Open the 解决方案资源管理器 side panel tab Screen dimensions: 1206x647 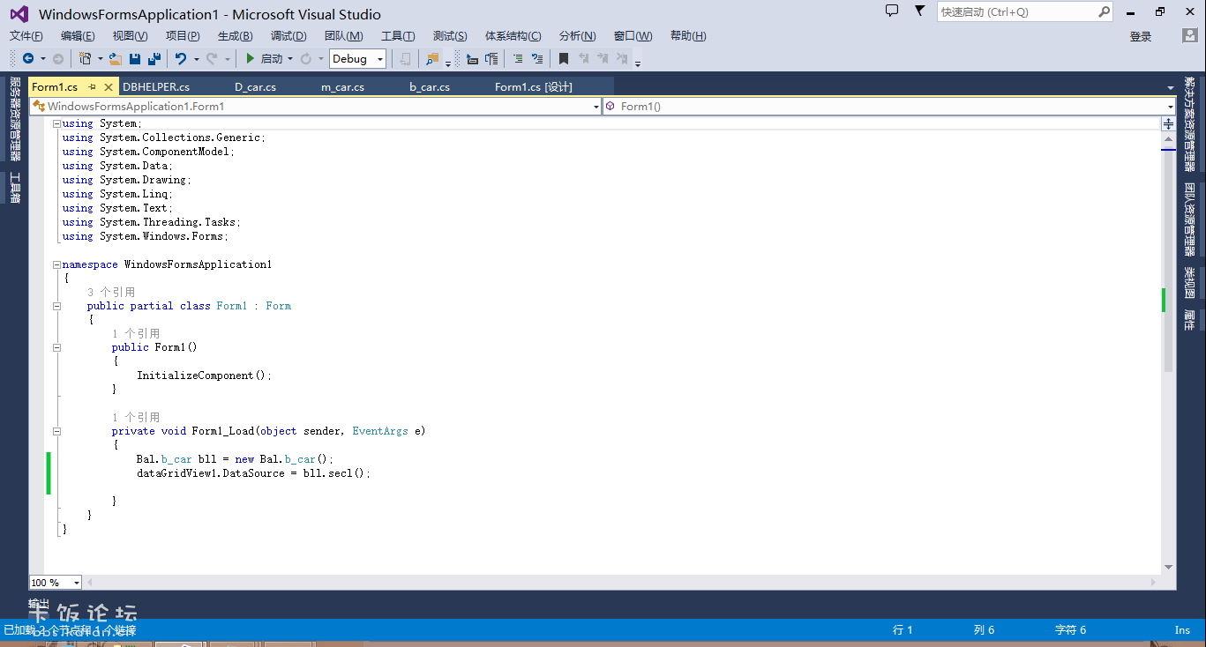[1190, 124]
